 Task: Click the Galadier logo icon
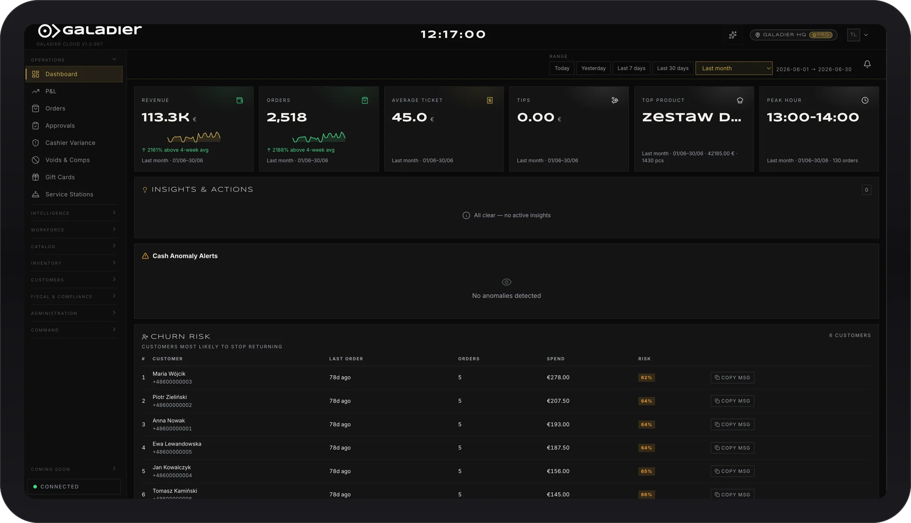tap(49, 31)
